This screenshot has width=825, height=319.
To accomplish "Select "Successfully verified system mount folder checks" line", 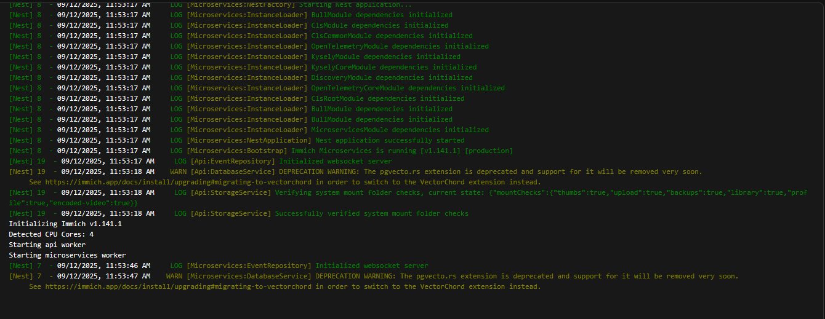I will click(x=371, y=213).
